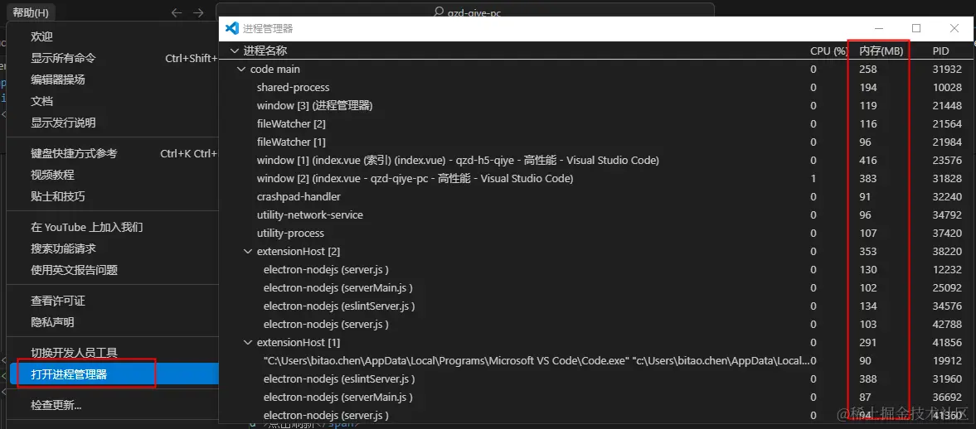Close the Process Manager window
Image resolution: width=976 pixels, height=429 pixels.
coord(954,28)
